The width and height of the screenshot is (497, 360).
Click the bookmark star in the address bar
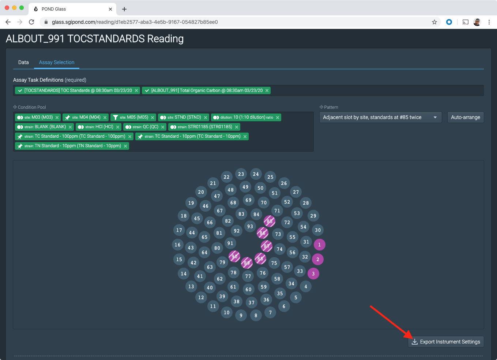click(x=434, y=22)
